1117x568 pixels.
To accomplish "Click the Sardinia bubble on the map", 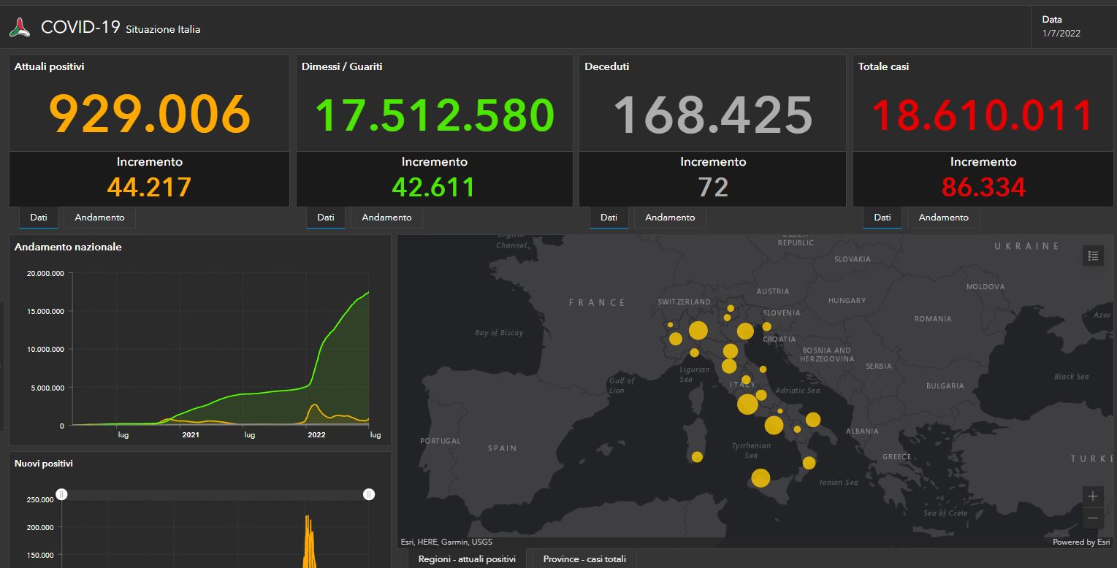I will 697,457.
